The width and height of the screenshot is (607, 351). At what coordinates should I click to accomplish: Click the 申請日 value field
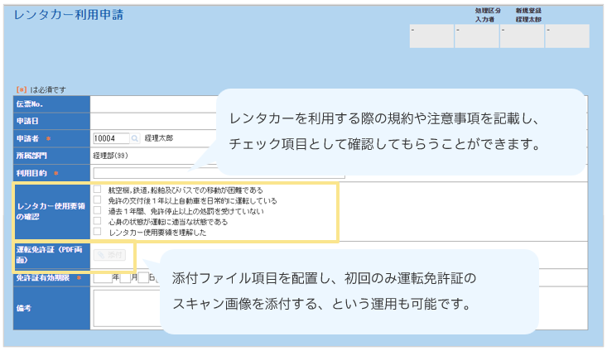[x=149, y=121]
